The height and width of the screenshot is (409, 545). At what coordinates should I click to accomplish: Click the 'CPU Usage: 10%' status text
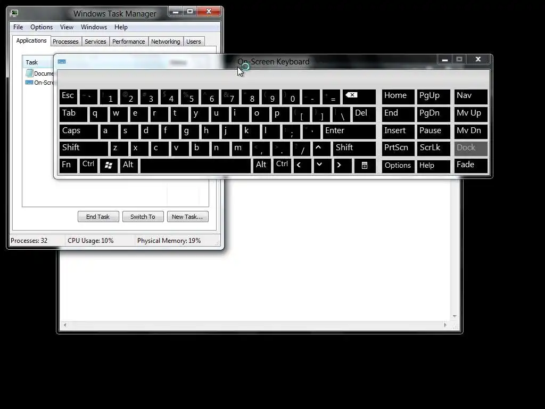coord(90,241)
